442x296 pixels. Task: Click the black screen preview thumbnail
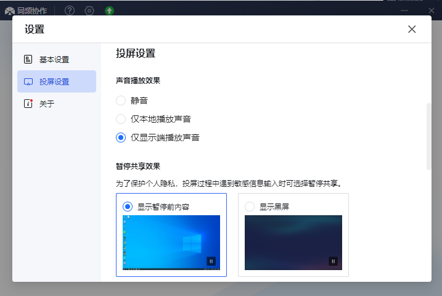point(293,242)
